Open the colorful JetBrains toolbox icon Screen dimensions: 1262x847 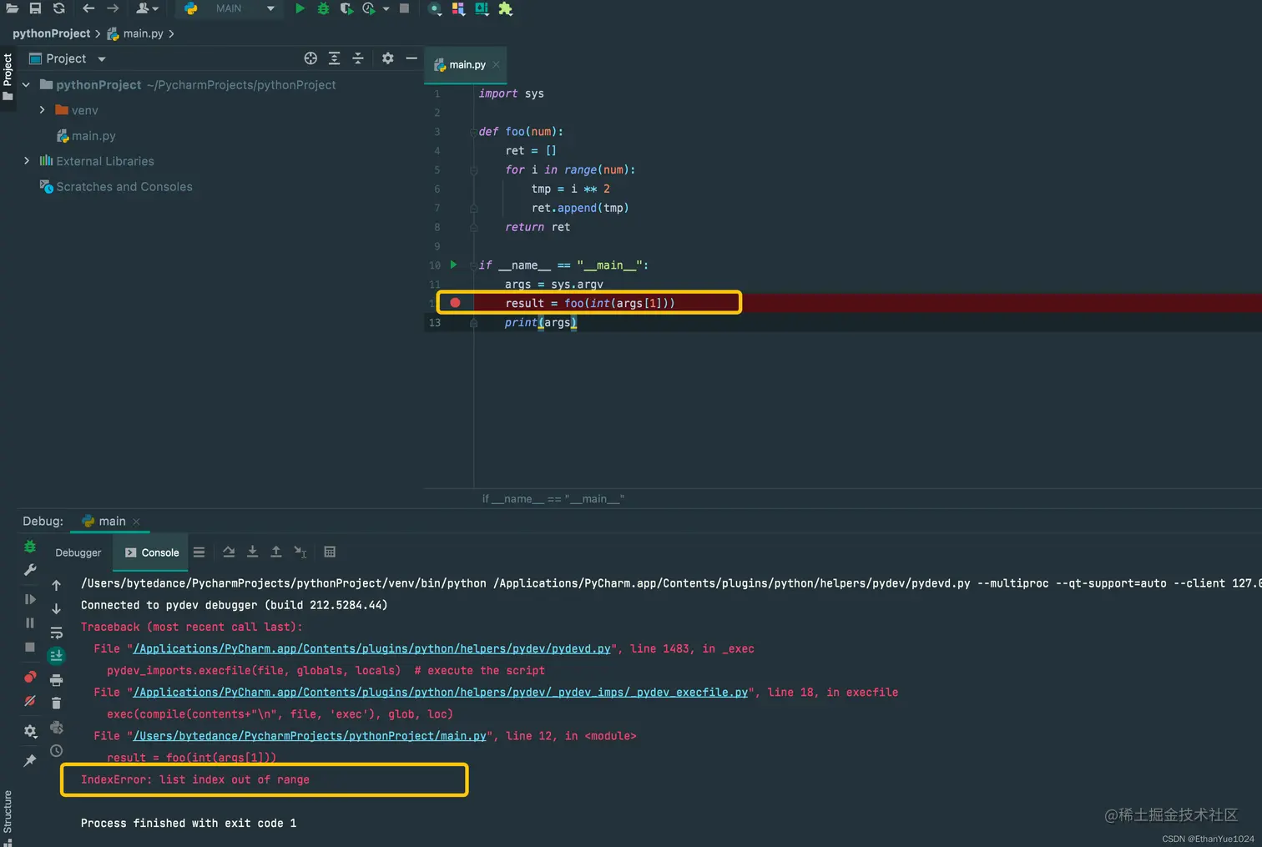(458, 8)
